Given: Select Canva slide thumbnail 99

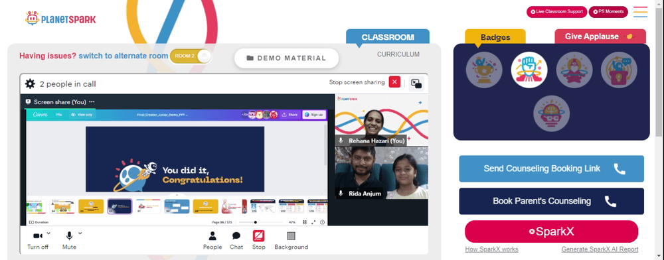Looking at the screenshot, I should pyautogui.click(x=206, y=207).
